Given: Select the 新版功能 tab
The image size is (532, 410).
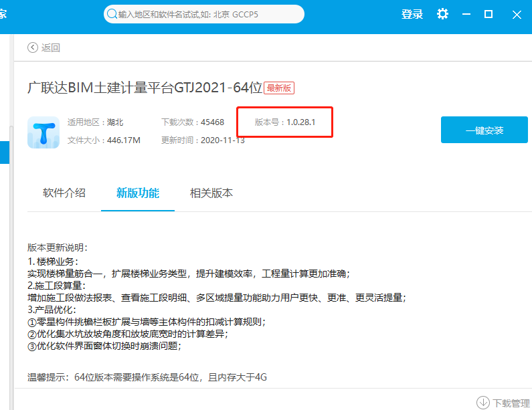Looking at the screenshot, I should click(x=138, y=193).
